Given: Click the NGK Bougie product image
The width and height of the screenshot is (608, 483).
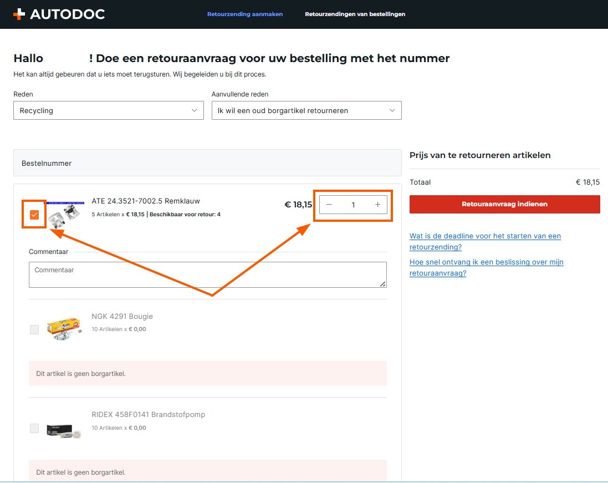Looking at the screenshot, I should coord(64,329).
